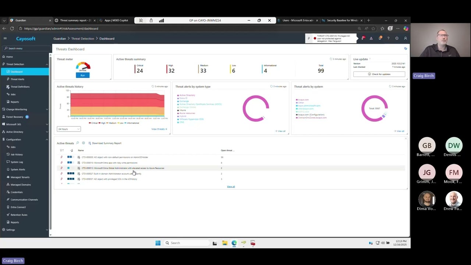Click View all under Active threats table

click(231, 187)
